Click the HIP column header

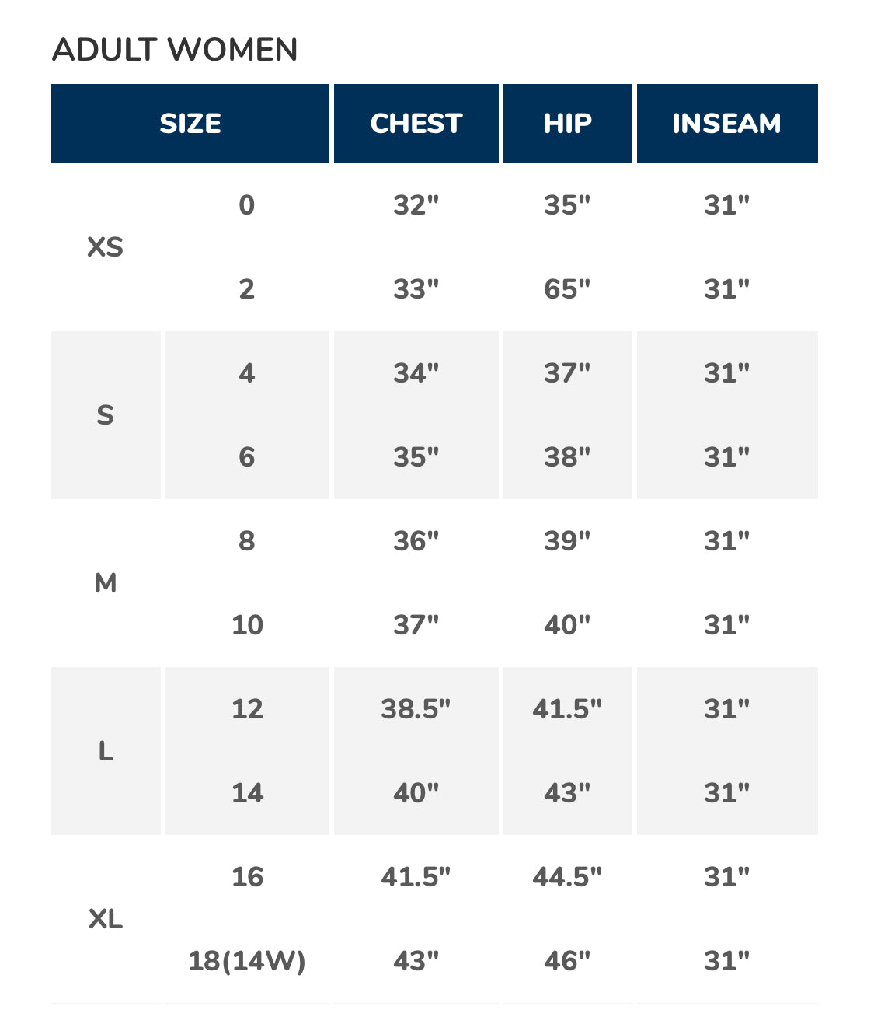click(568, 124)
